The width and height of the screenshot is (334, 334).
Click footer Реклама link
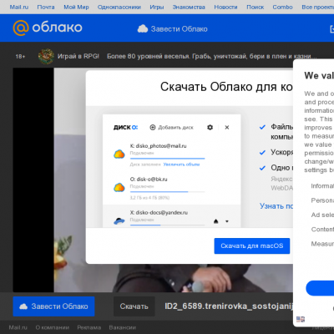point(89,327)
